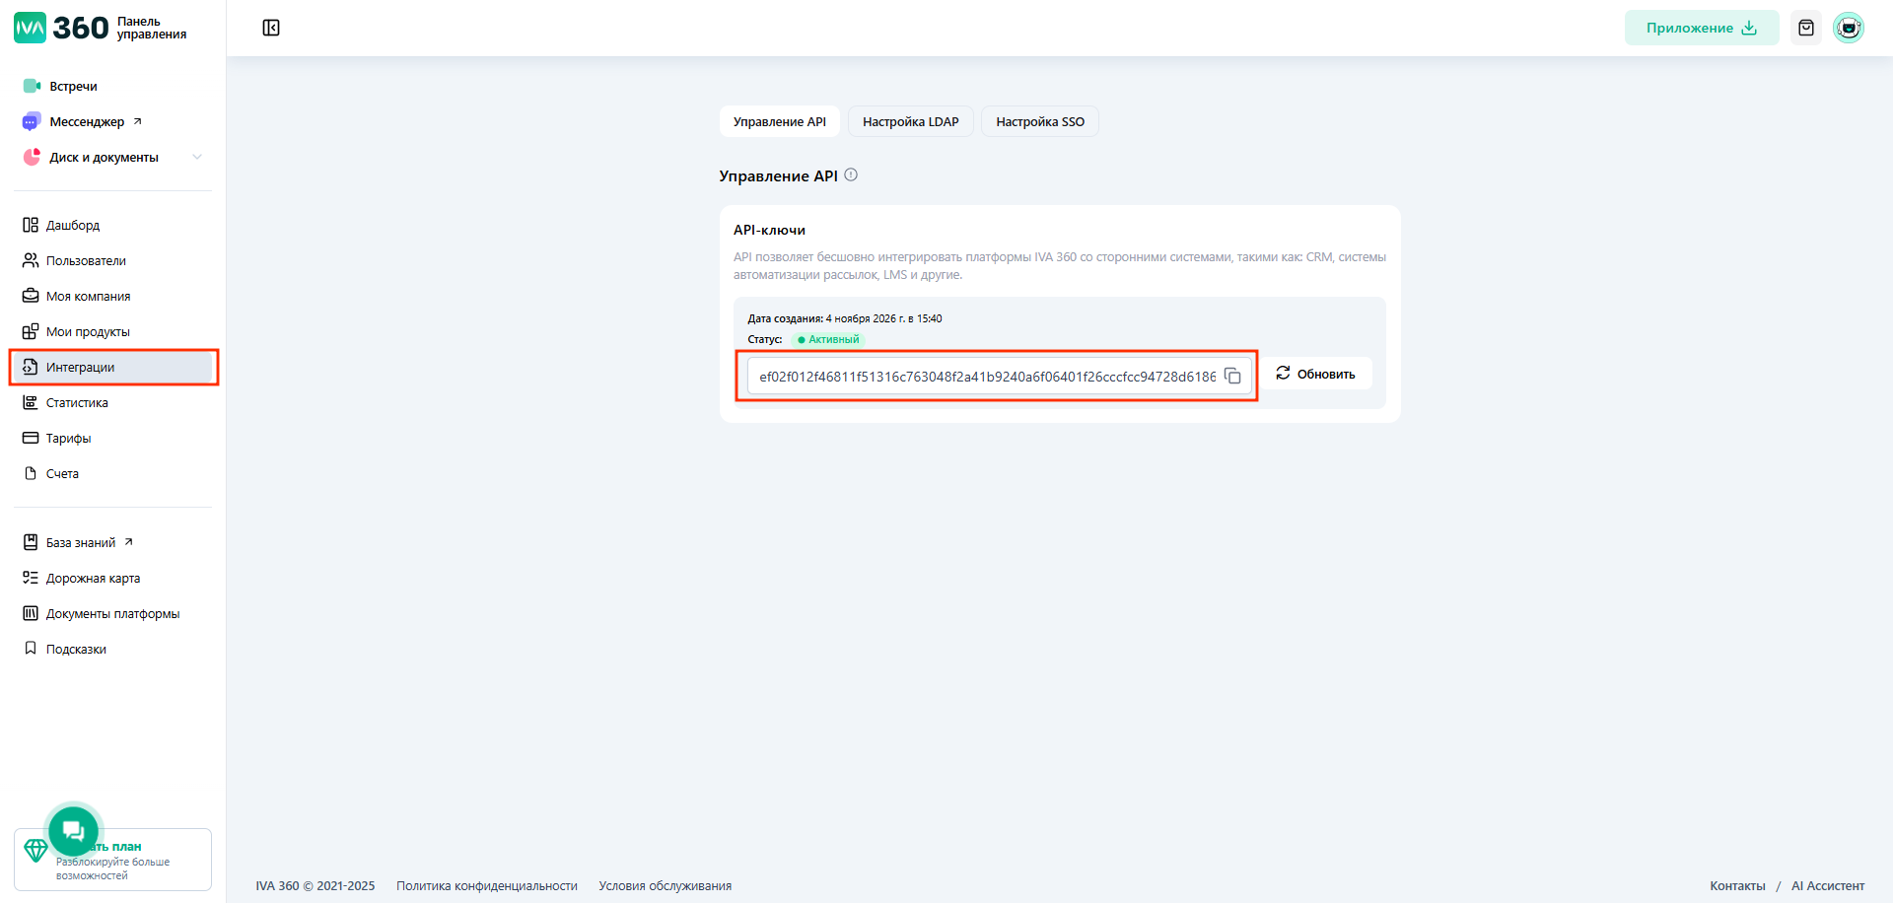
Task: Click the Приложение download button
Action: point(1701,28)
